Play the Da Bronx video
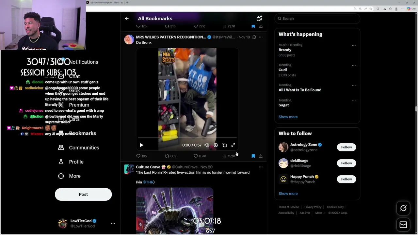The height and width of the screenshot is (235, 418). [x=141, y=145]
